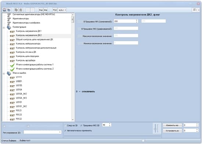Collapse the Маска ошибок tree node
Image resolution: width=202 pixels, height=144 pixels.
tap(4, 74)
